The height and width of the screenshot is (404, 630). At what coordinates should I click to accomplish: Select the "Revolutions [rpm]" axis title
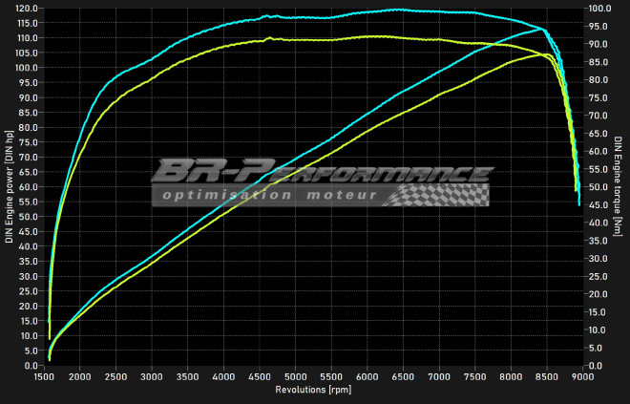[314, 390]
